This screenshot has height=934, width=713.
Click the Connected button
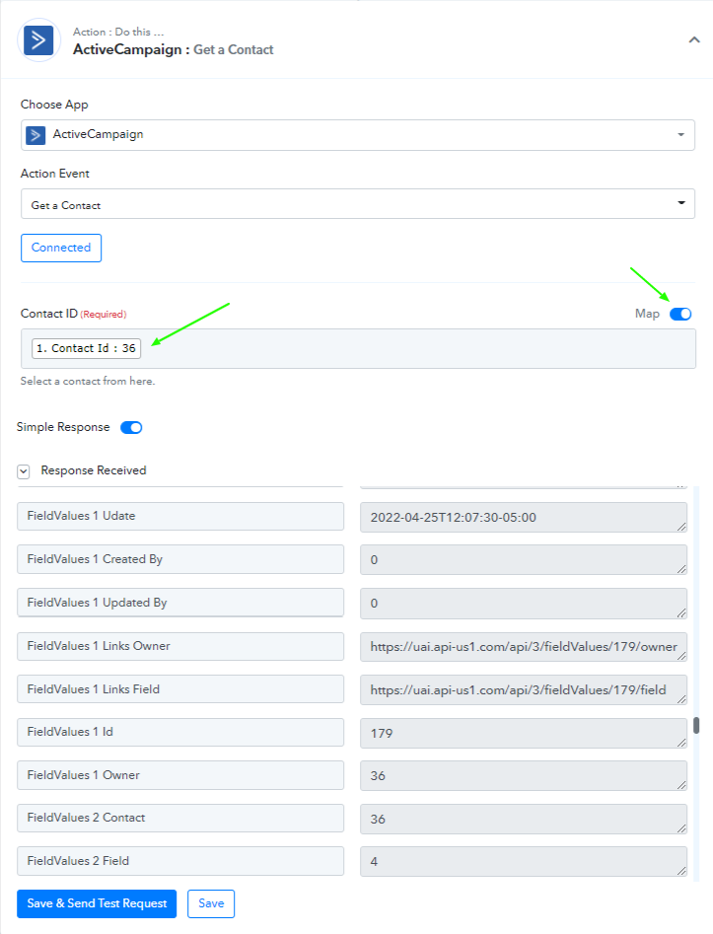click(x=61, y=248)
